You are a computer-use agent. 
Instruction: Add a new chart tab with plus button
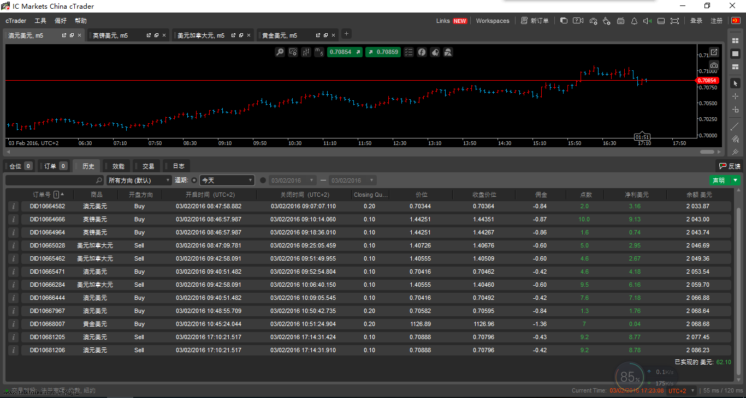[x=346, y=34]
